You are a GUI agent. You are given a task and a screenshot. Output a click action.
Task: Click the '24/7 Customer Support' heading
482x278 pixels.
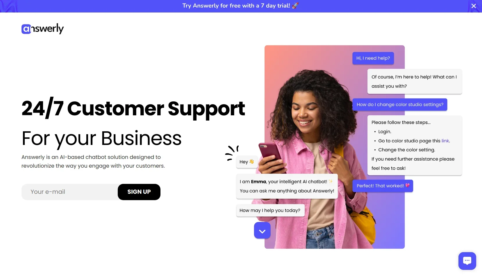tap(133, 108)
